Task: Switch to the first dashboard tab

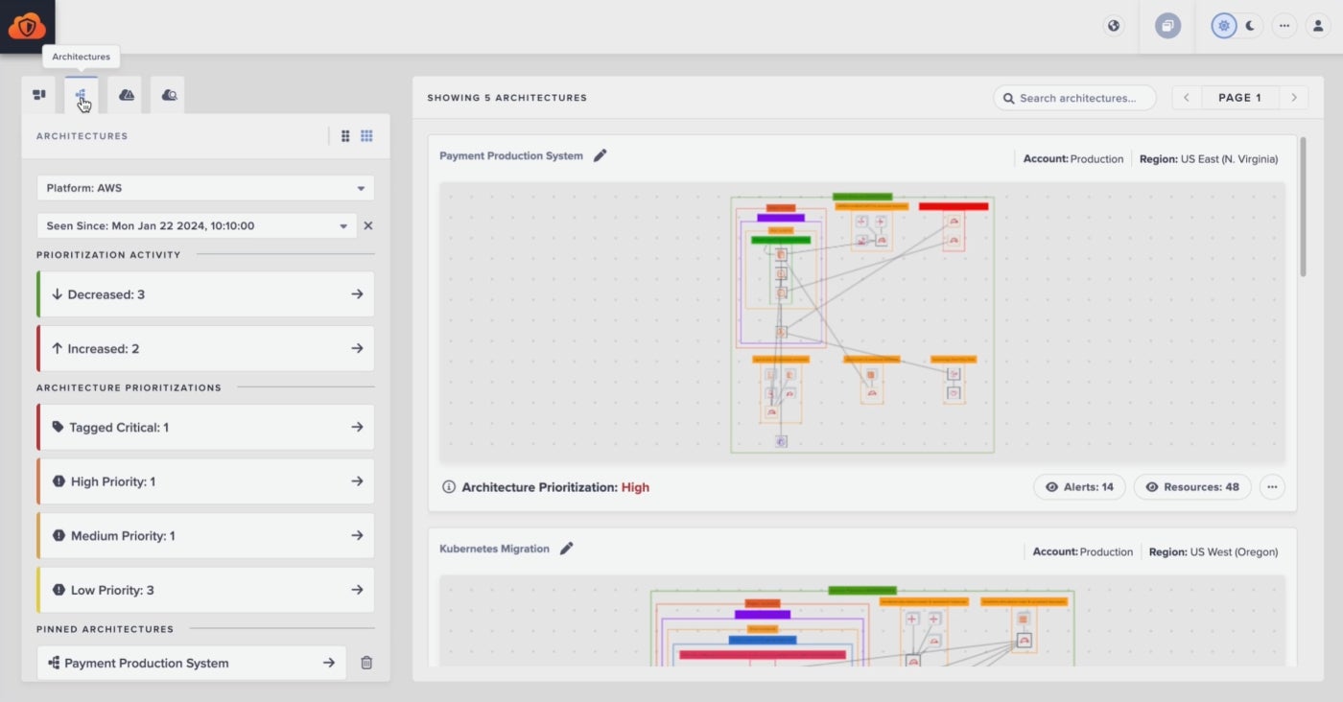Action: pyautogui.click(x=39, y=95)
